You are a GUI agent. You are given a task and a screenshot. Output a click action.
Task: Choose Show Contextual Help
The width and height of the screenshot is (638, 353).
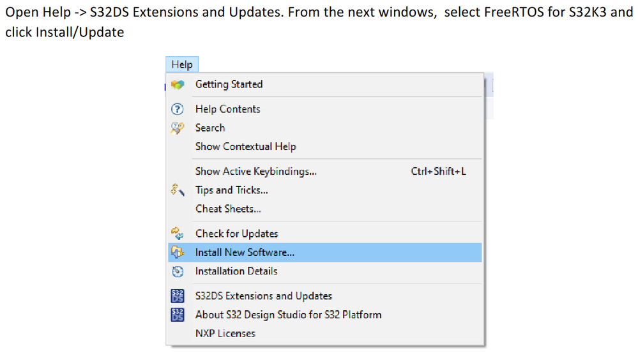click(x=245, y=146)
